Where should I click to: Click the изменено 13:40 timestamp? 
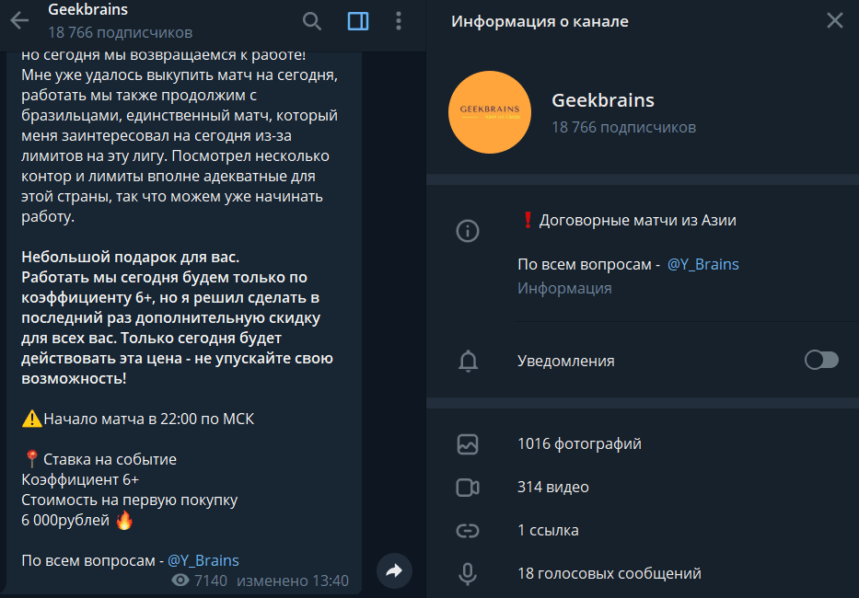tap(293, 581)
